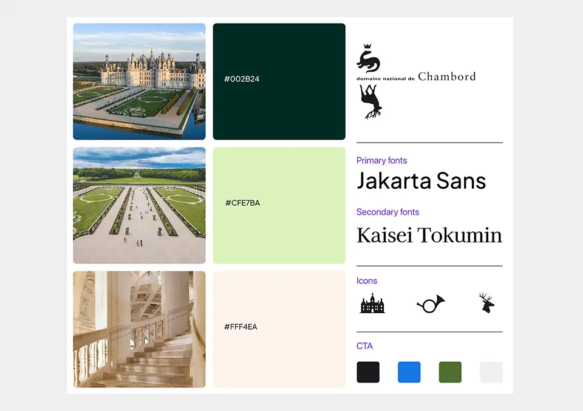The width and height of the screenshot is (583, 411).
Task: Pick the light gray CTA square
Action: [491, 372]
